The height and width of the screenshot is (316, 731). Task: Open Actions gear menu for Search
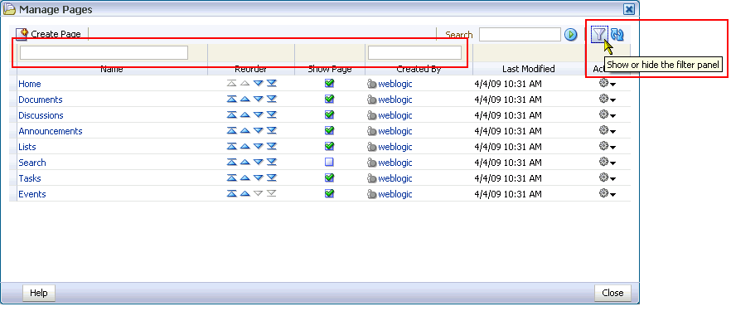607,163
